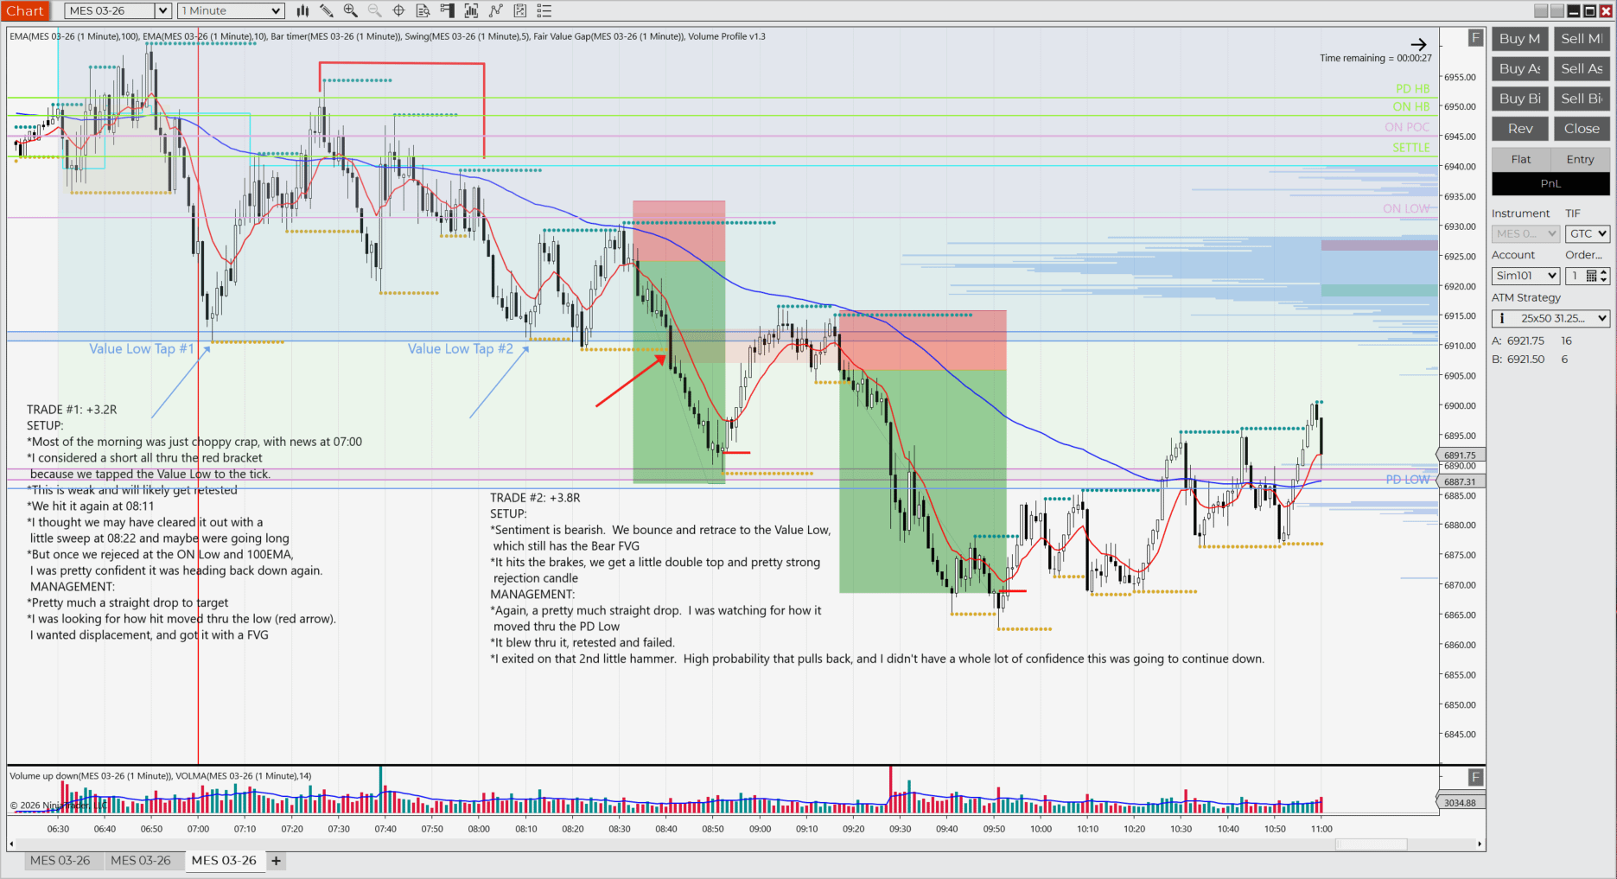Open the strategies icon in toolbar
The height and width of the screenshot is (879, 1617).
click(x=495, y=11)
